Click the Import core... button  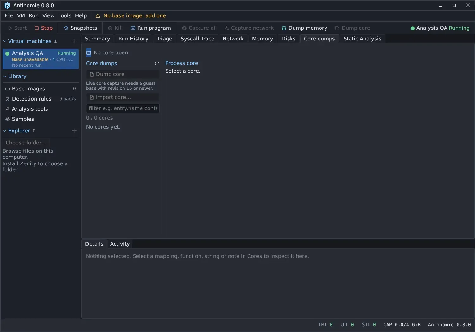[x=123, y=97]
